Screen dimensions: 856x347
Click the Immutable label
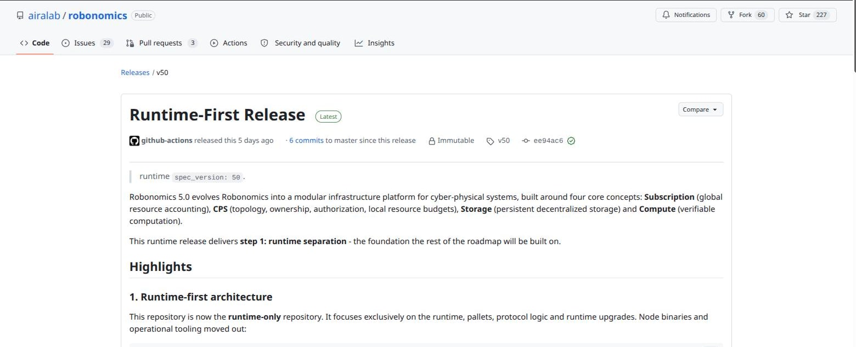455,141
